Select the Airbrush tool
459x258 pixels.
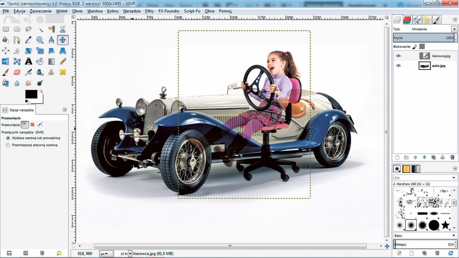28,72
